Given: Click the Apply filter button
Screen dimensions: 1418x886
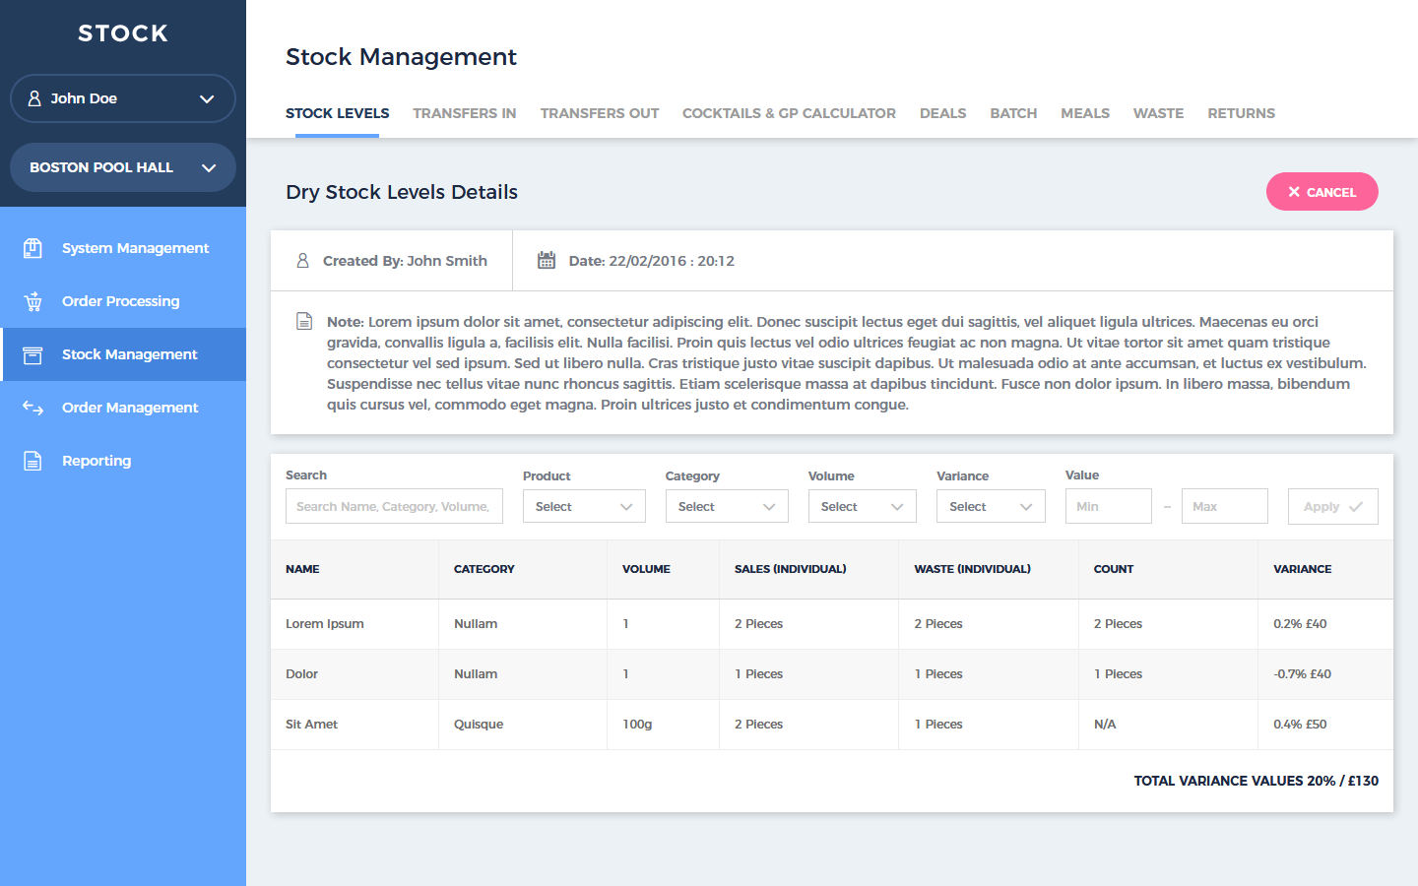Looking at the screenshot, I should point(1332,507).
